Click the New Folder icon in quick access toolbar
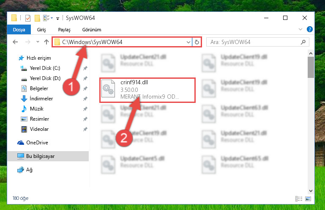Image resolution: width=325 pixels, height=210 pixels. tap(37, 18)
